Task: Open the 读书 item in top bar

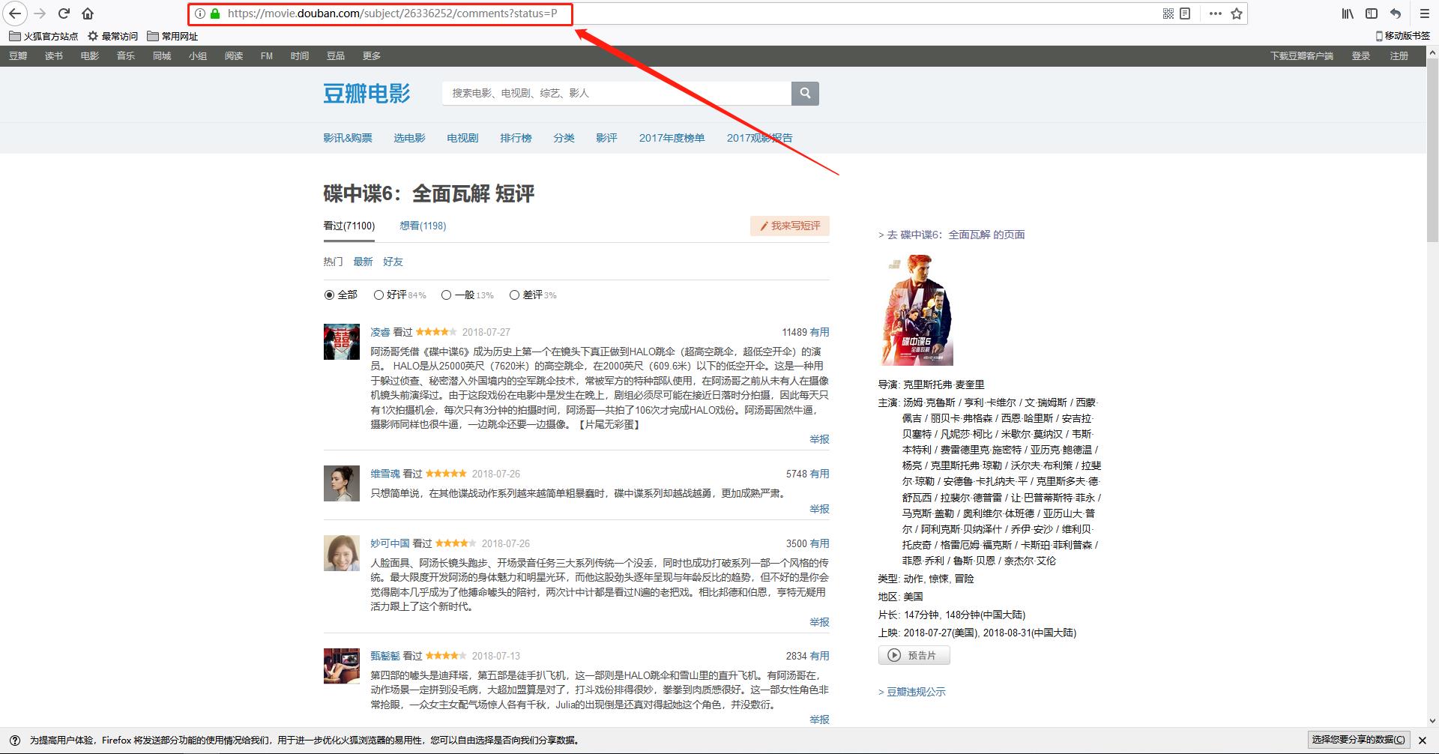Action: (x=54, y=56)
